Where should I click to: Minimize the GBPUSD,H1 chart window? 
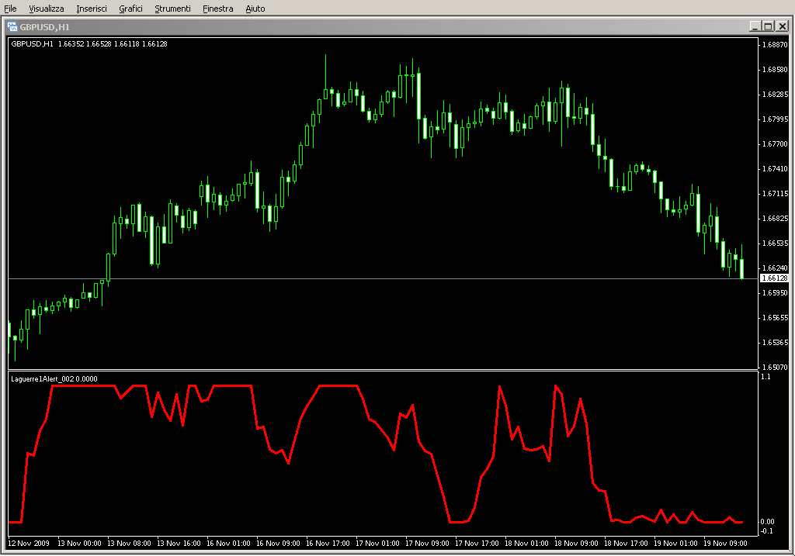[755, 26]
